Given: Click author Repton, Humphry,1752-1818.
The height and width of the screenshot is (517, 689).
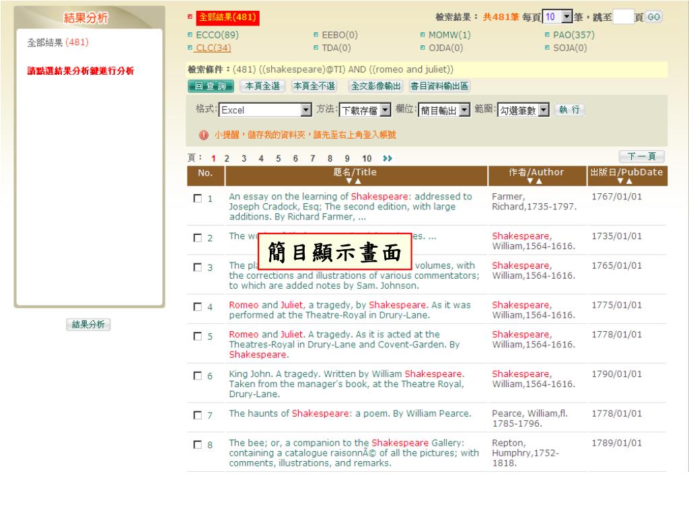Looking at the screenshot, I should pyautogui.click(x=525, y=453).
